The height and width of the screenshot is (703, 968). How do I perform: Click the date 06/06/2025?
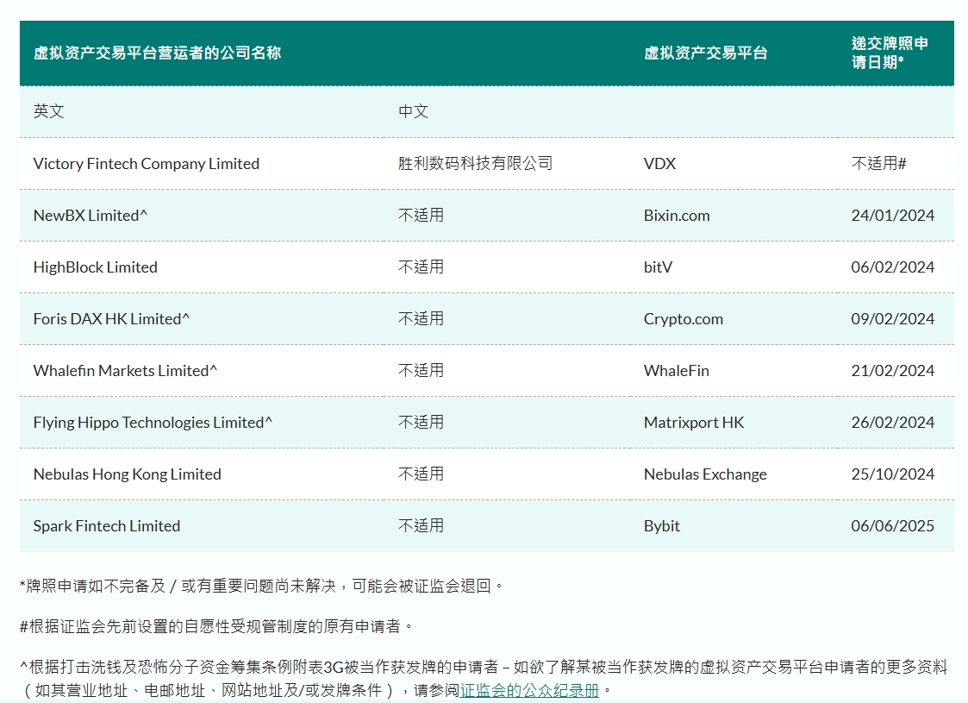tap(893, 526)
